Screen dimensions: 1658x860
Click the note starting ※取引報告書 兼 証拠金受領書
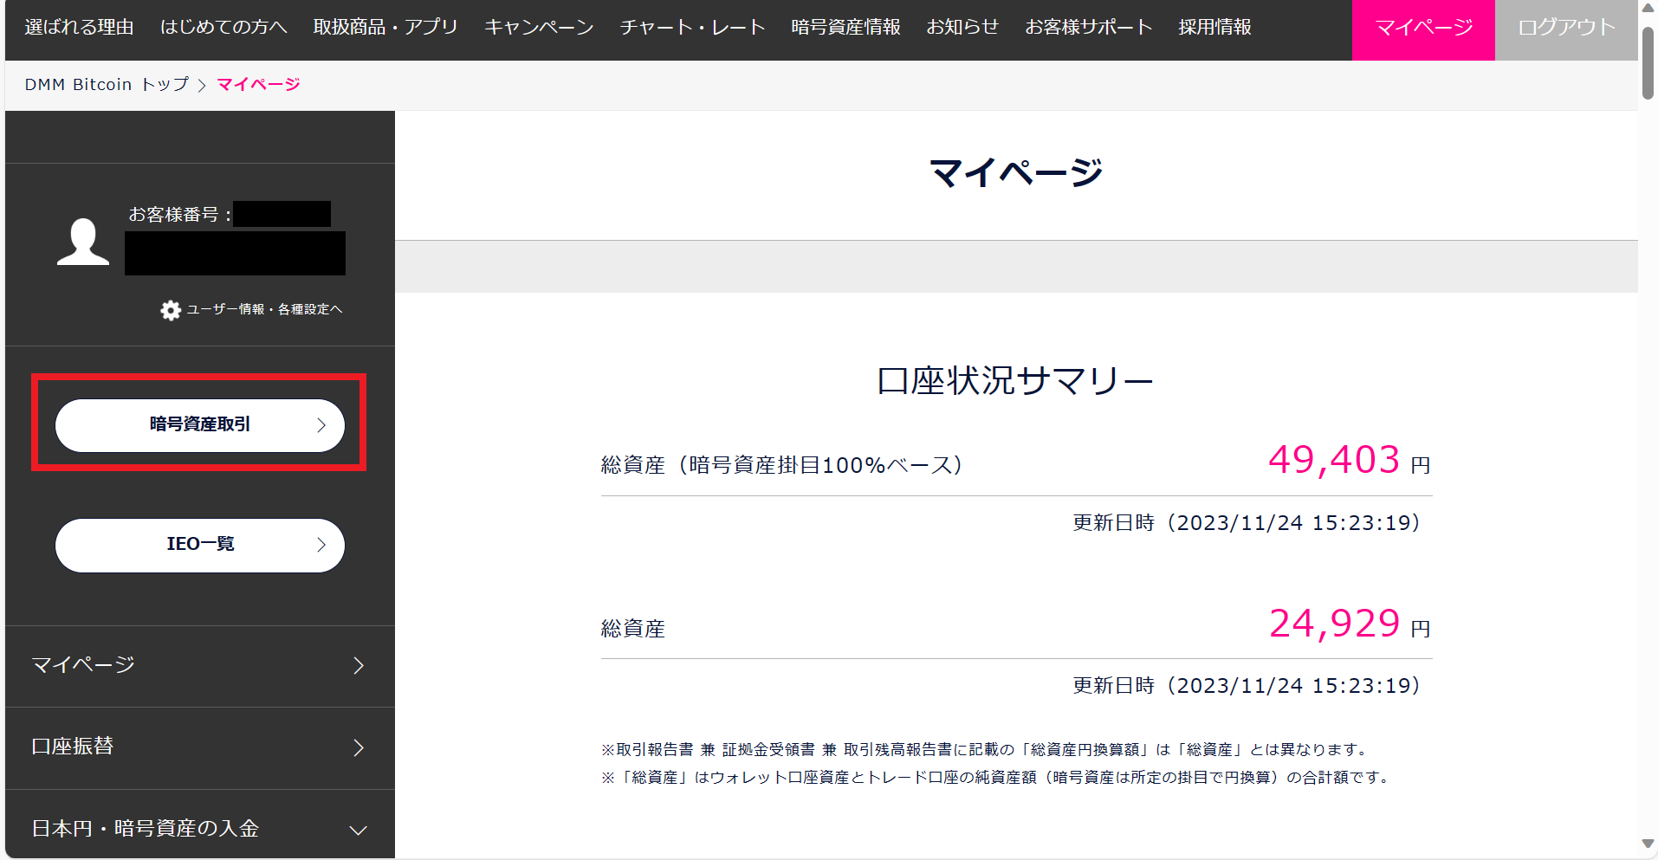point(987,749)
